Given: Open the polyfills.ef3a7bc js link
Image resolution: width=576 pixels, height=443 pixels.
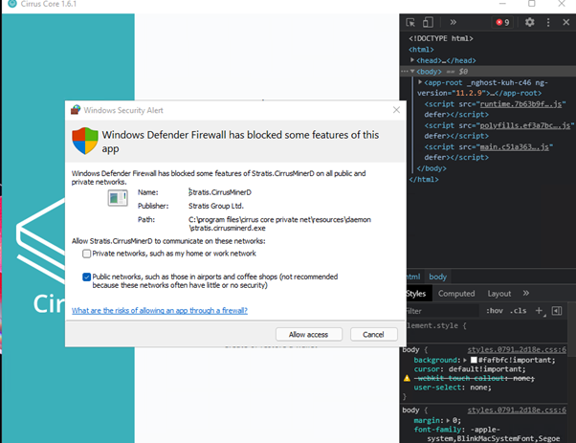Looking at the screenshot, I should click(525, 125).
